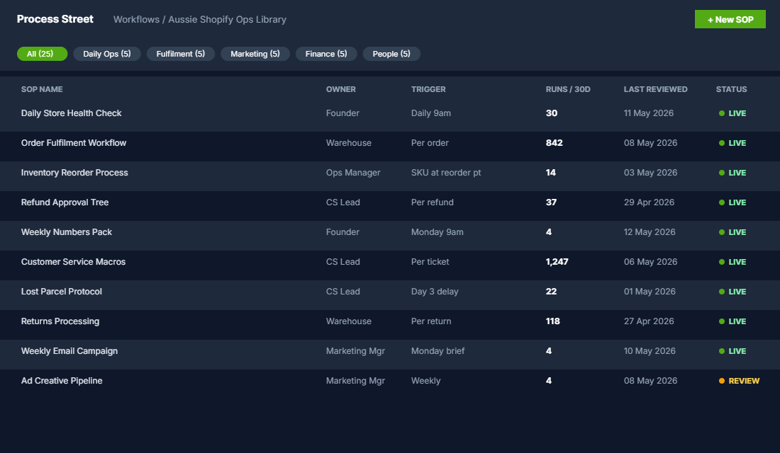Click the + New SOP button

click(730, 19)
